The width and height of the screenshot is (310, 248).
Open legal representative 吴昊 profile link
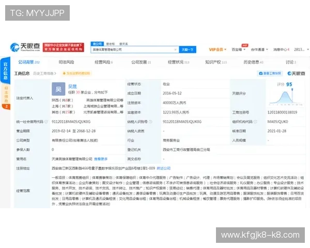pos(72,86)
